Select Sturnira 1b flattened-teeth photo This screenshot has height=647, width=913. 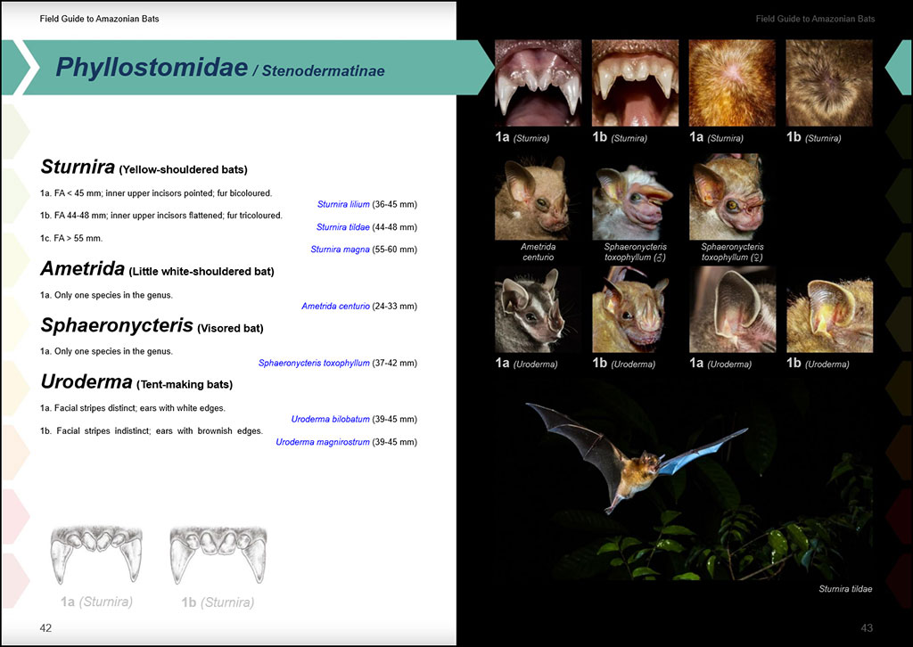click(x=635, y=83)
